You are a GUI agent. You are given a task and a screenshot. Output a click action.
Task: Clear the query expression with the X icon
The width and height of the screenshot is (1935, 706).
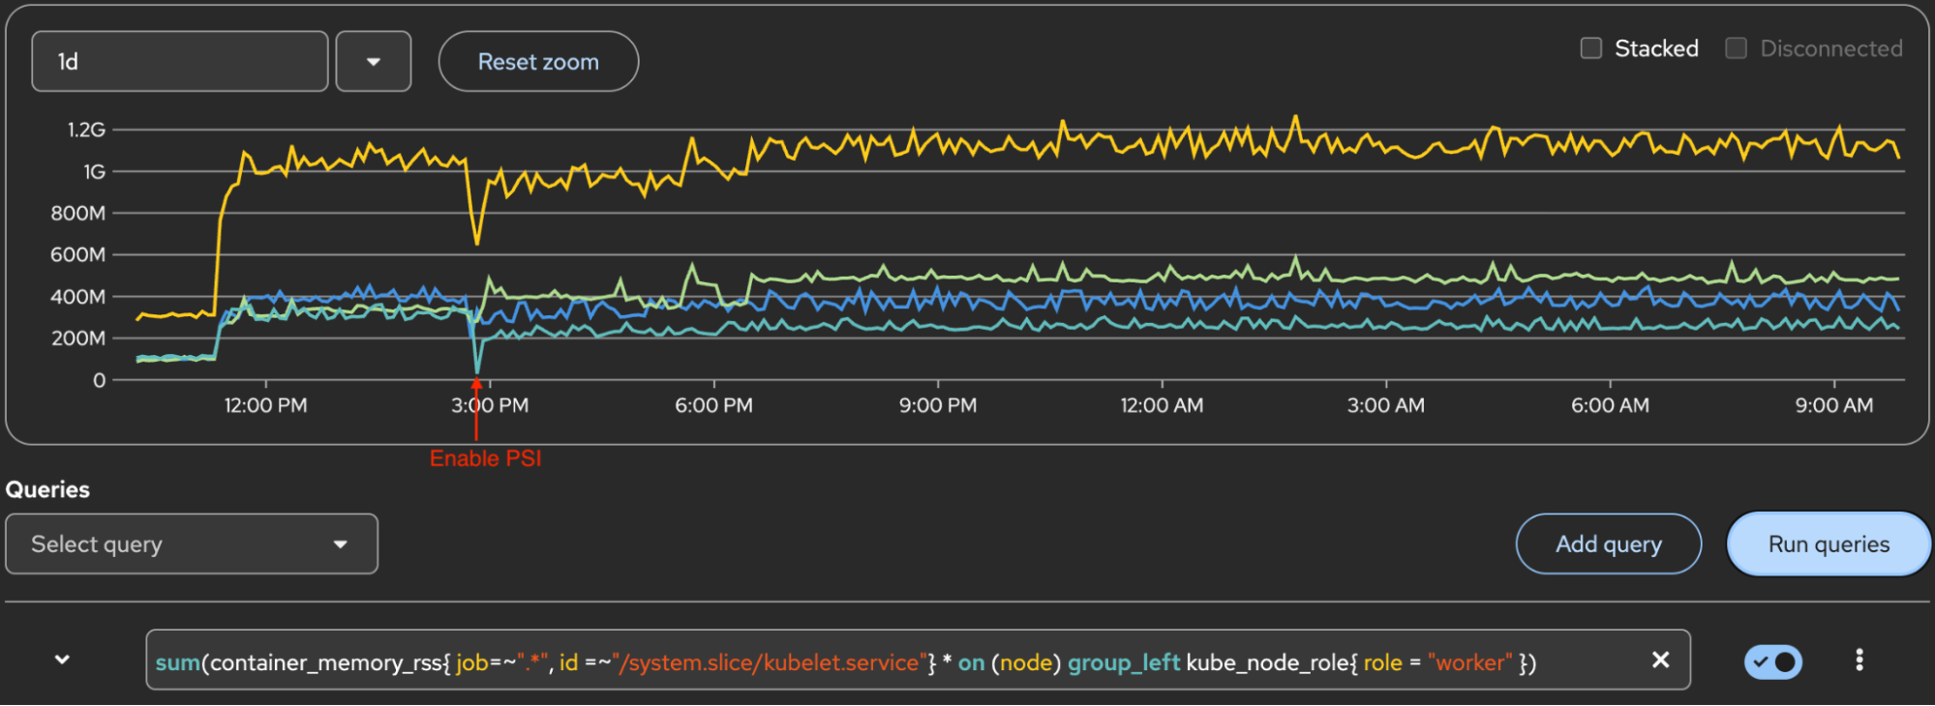1660,660
